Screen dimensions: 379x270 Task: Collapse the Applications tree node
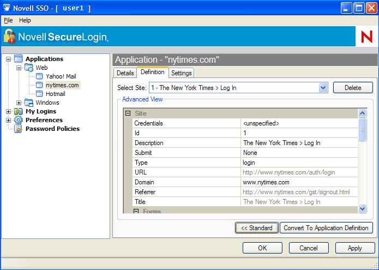point(9,59)
